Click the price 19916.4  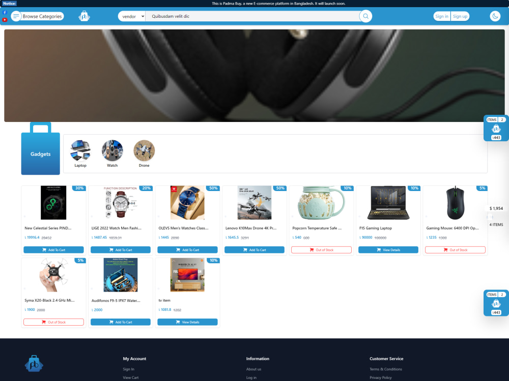(33, 237)
